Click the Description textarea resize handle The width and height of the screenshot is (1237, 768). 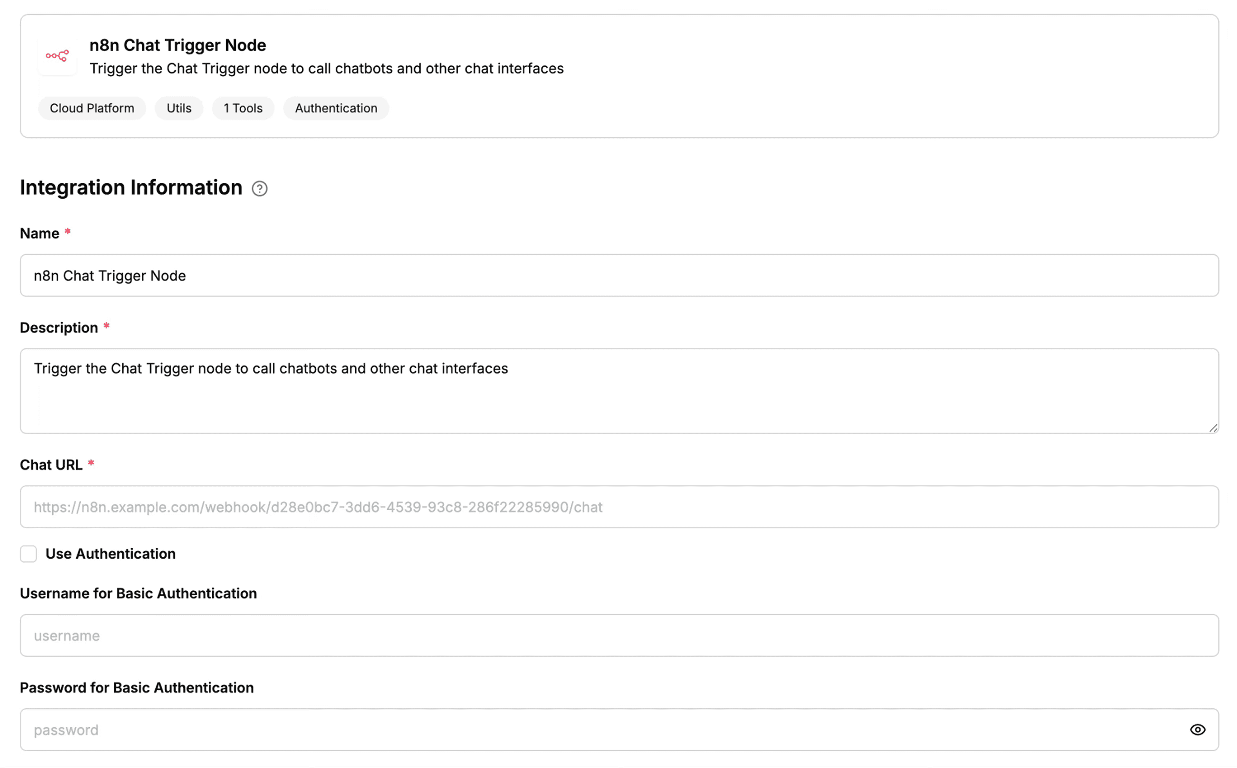(1213, 428)
